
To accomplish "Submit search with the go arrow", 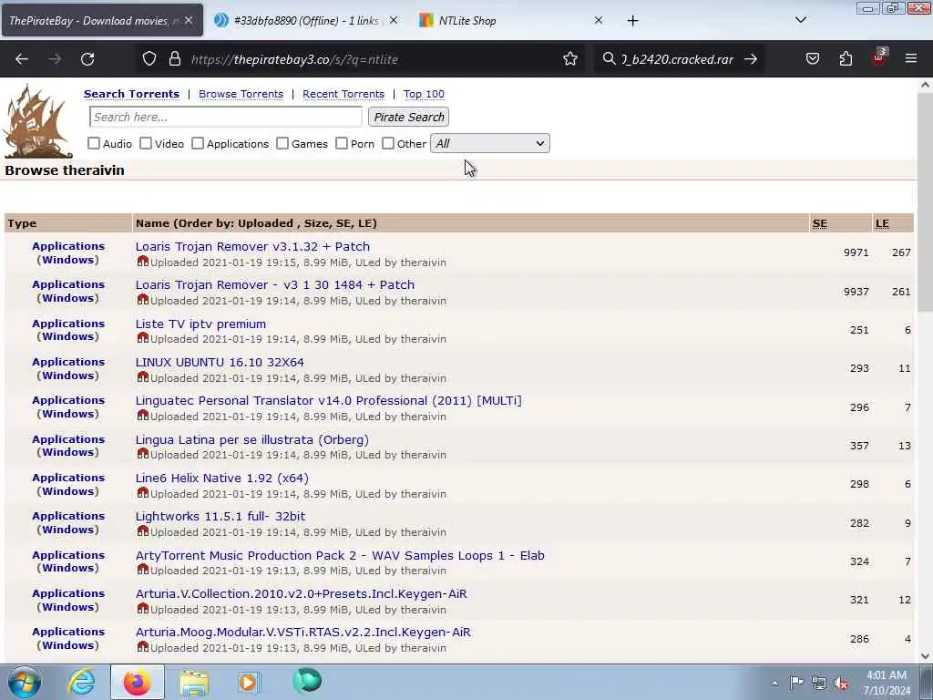I will (751, 59).
